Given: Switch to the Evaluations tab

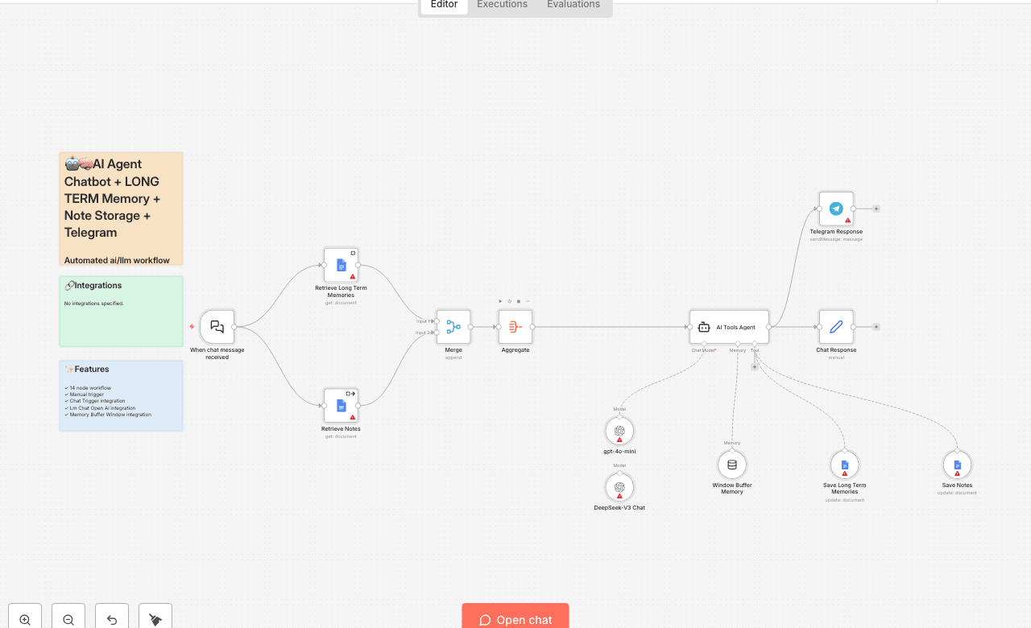Looking at the screenshot, I should click(573, 5).
